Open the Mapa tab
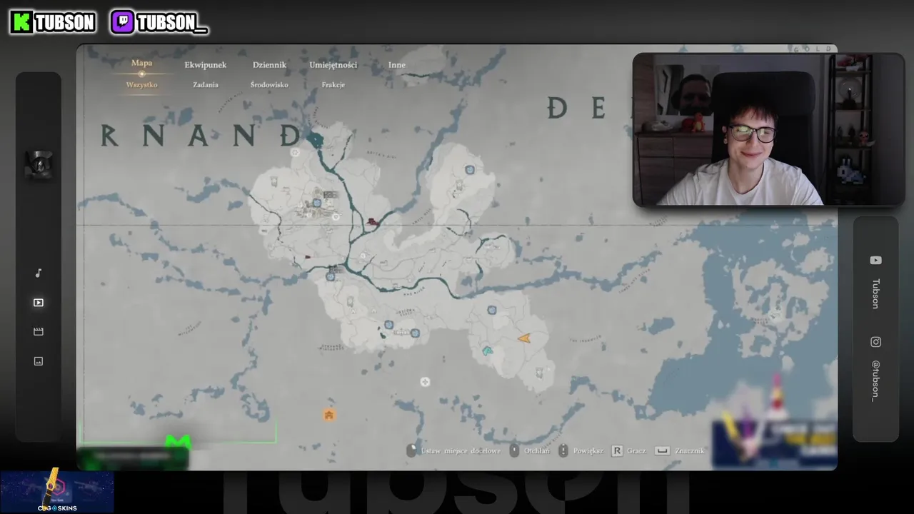Image resolution: width=914 pixels, height=514 pixels. pos(141,63)
